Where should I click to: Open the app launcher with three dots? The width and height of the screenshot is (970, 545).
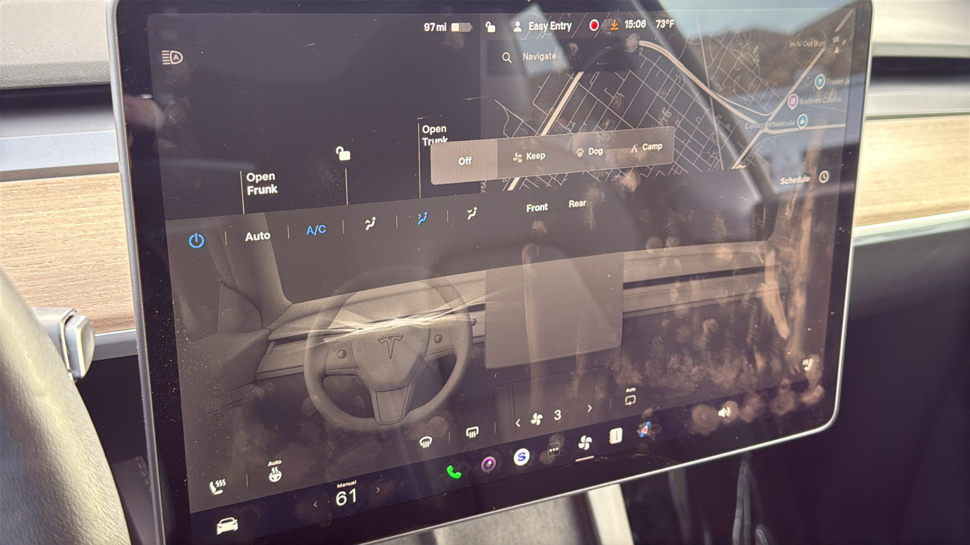[x=552, y=449]
